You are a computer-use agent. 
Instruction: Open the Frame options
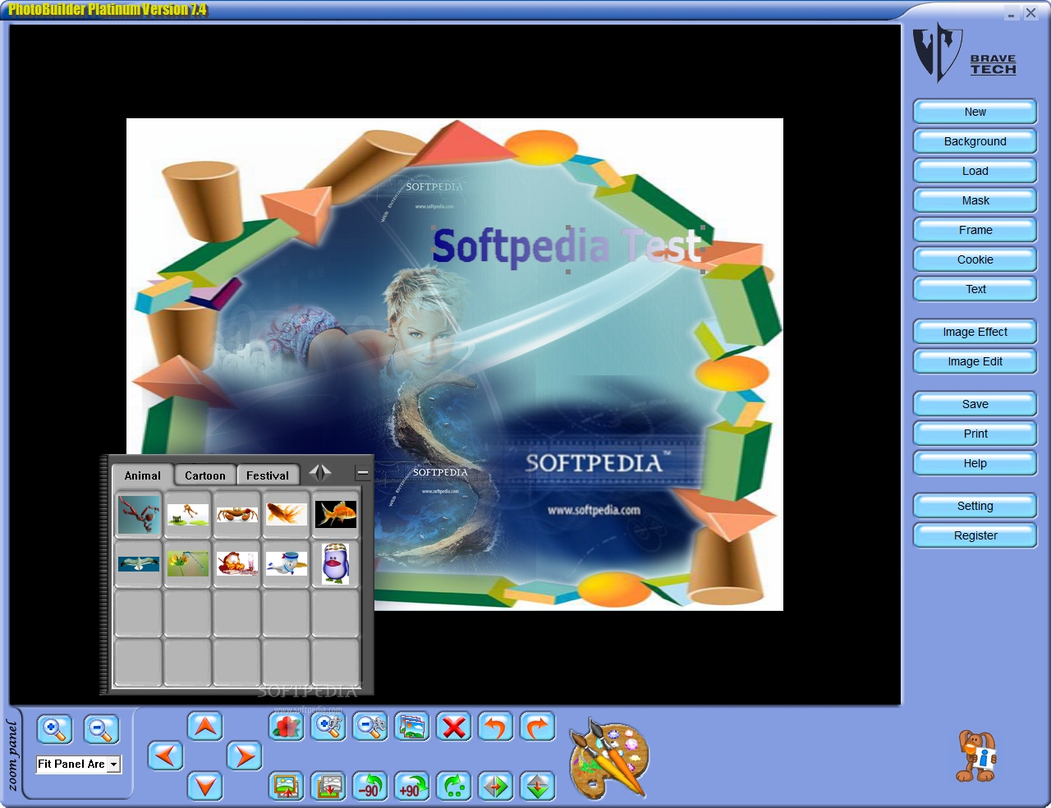(975, 230)
